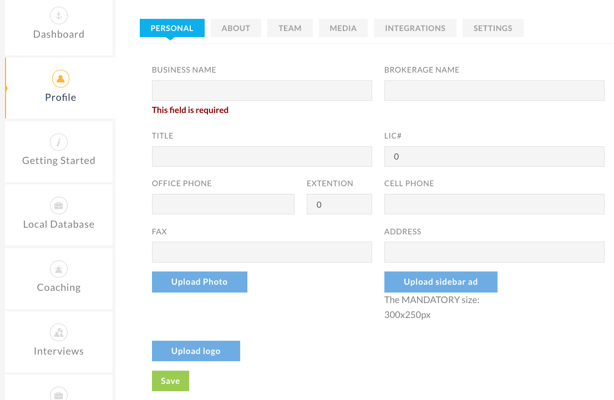Click the OFFICE PHONE field label
614x400 pixels.
point(182,183)
